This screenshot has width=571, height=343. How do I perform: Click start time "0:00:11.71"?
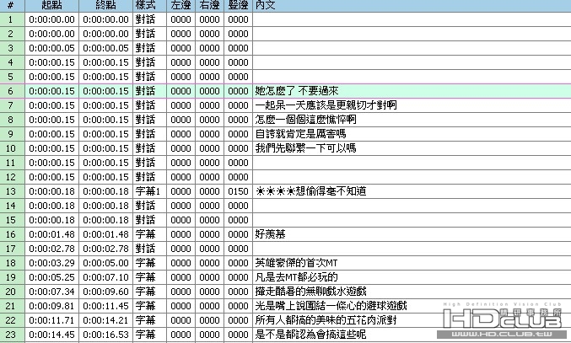pyautogui.click(x=51, y=320)
